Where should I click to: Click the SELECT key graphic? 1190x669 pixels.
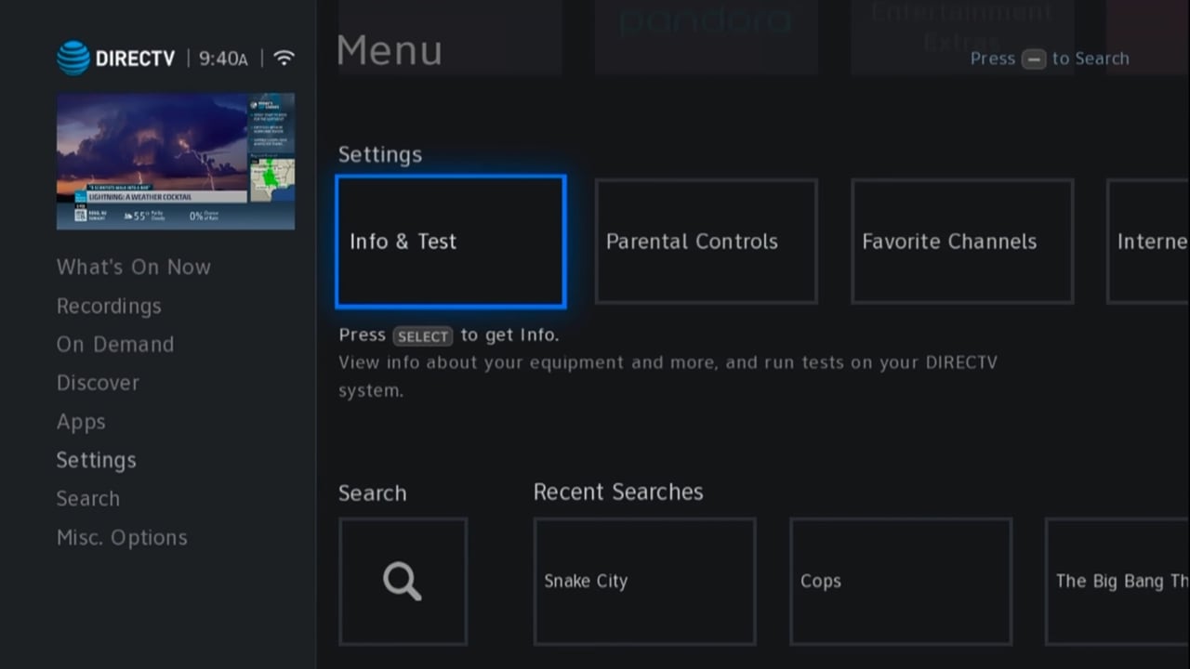(x=423, y=336)
